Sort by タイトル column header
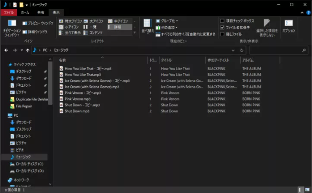Screen dimensions: 312x193 coord(182,60)
